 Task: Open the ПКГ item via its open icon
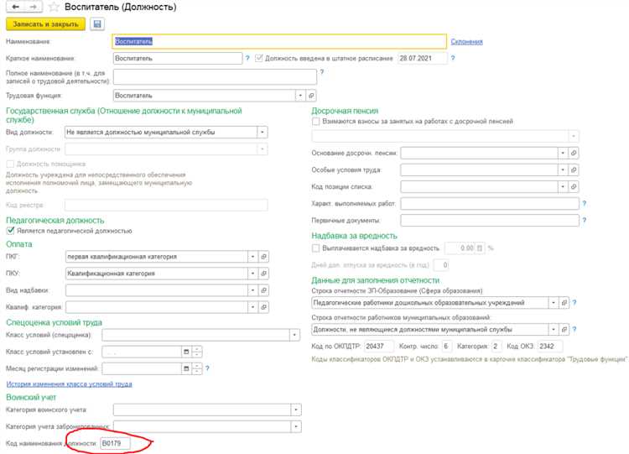pos(263,256)
